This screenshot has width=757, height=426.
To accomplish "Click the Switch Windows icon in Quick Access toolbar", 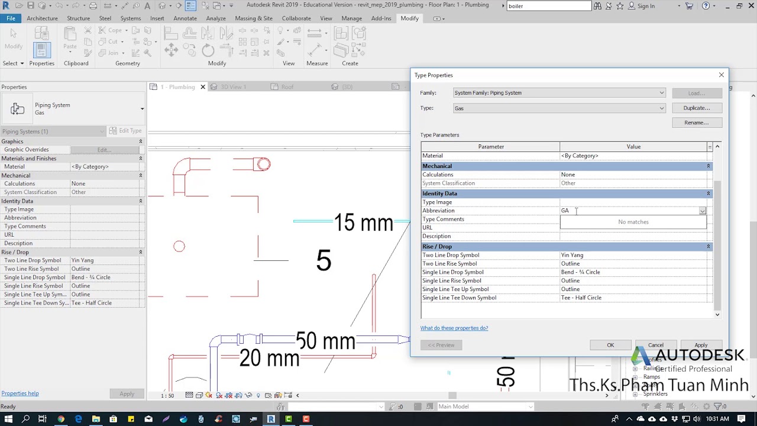I will 216,6.
